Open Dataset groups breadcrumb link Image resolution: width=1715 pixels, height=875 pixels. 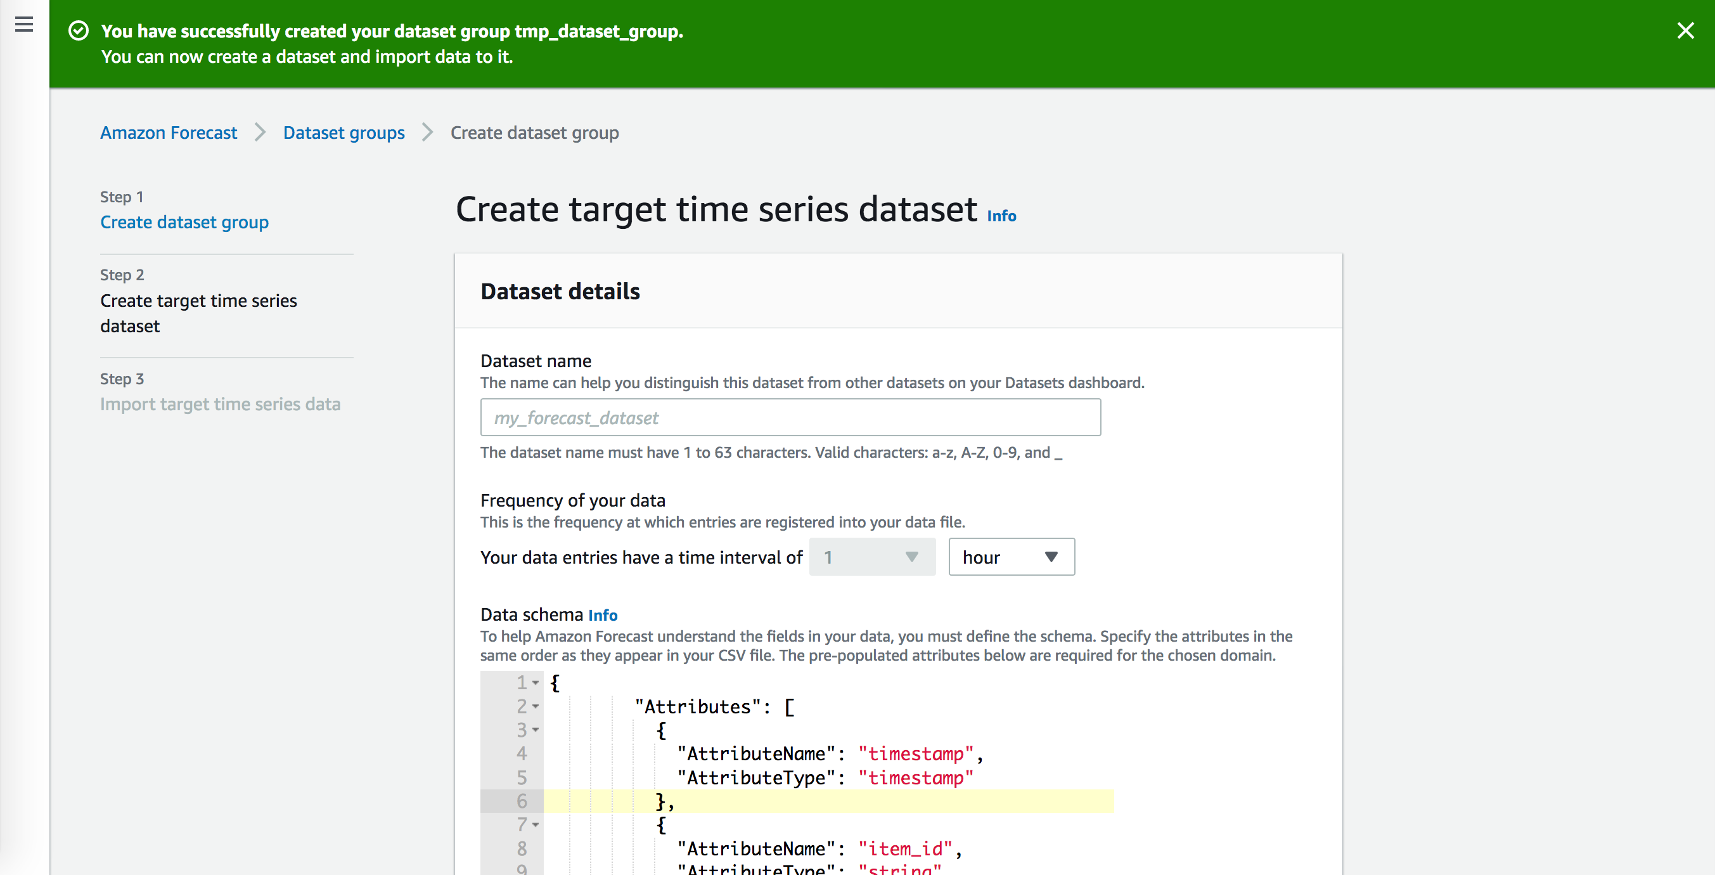(x=344, y=133)
